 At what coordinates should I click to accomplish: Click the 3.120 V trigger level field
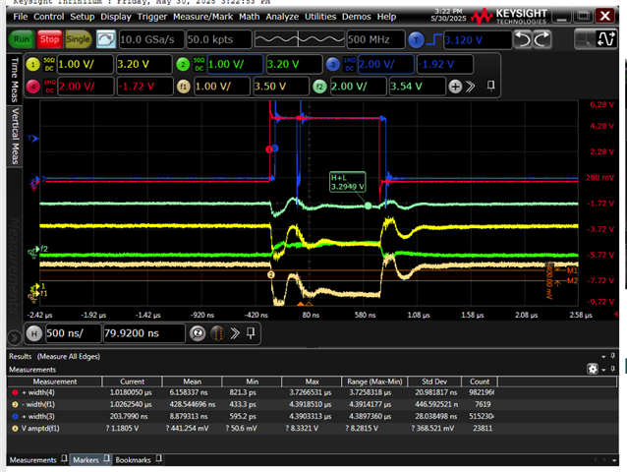tap(478, 40)
